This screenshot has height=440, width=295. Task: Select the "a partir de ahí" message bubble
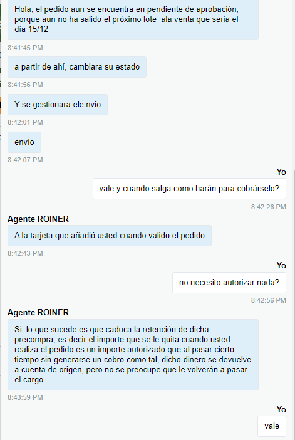(x=77, y=67)
